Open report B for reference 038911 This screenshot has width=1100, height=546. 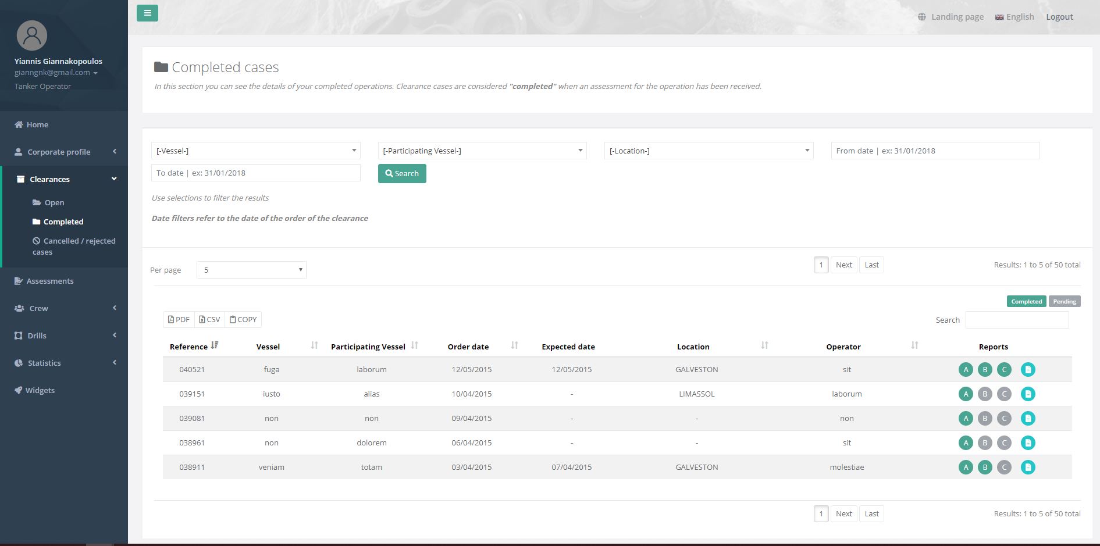pyautogui.click(x=985, y=468)
